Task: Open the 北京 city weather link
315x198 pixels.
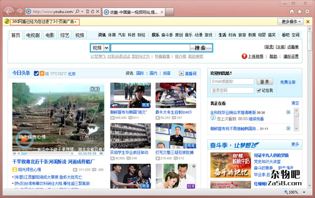Action: (72, 74)
